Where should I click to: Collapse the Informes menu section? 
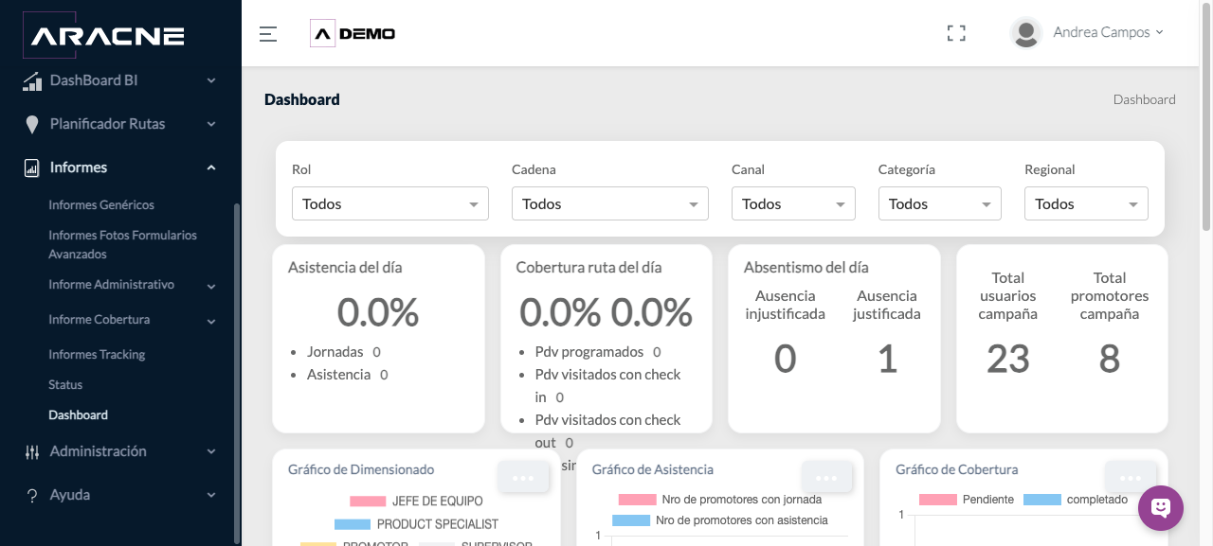coord(211,168)
